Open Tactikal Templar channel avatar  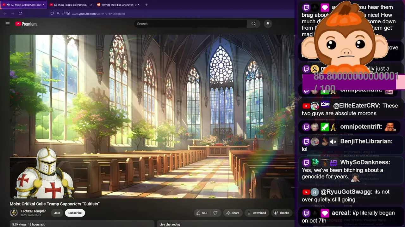[14, 213]
